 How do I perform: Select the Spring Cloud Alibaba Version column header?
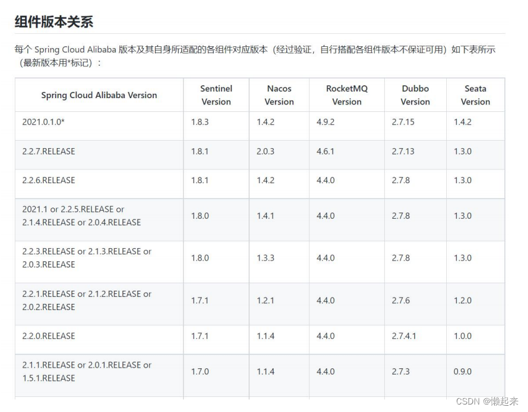click(99, 95)
